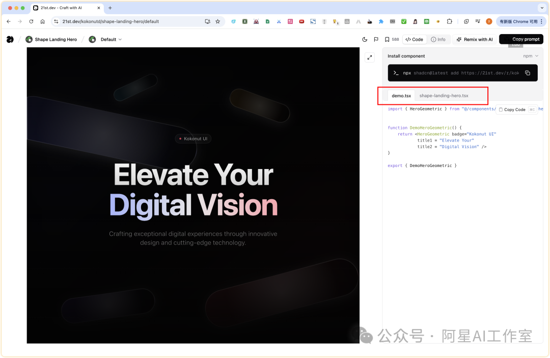Select the 21st.dev - Craft with AI tab
Viewport: 550px width, 358px height.
67,8
